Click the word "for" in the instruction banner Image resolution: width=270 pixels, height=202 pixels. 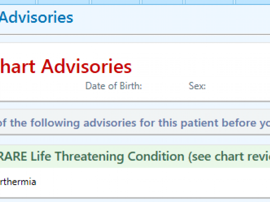(x=148, y=123)
